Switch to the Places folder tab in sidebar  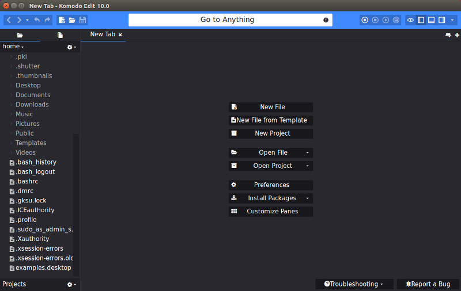pos(20,35)
